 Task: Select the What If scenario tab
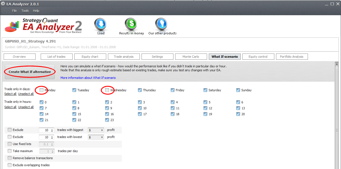point(225,57)
